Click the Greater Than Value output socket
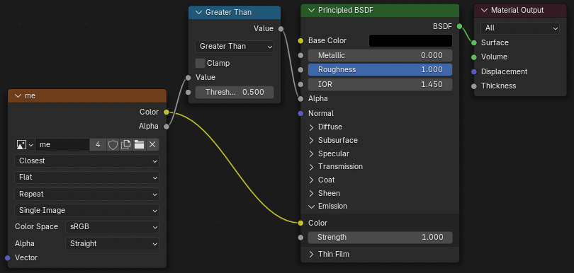The width and height of the screenshot is (574, 273). [281, 29]
